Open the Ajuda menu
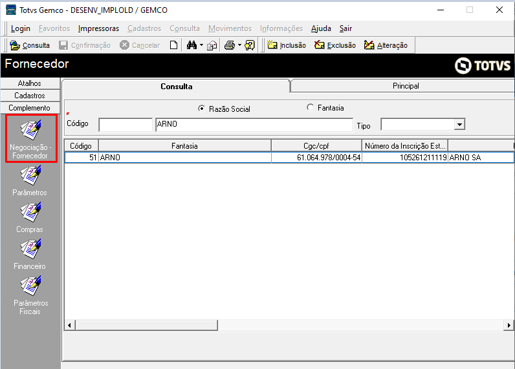Screen dimensions: 515x369 [321, 28]
